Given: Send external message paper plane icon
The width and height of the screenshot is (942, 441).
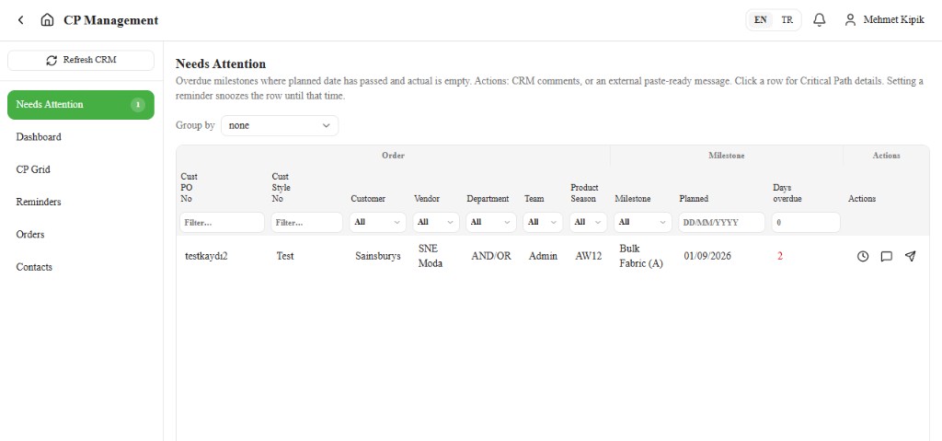Looking at the screenshot, I should coord(910,256).
